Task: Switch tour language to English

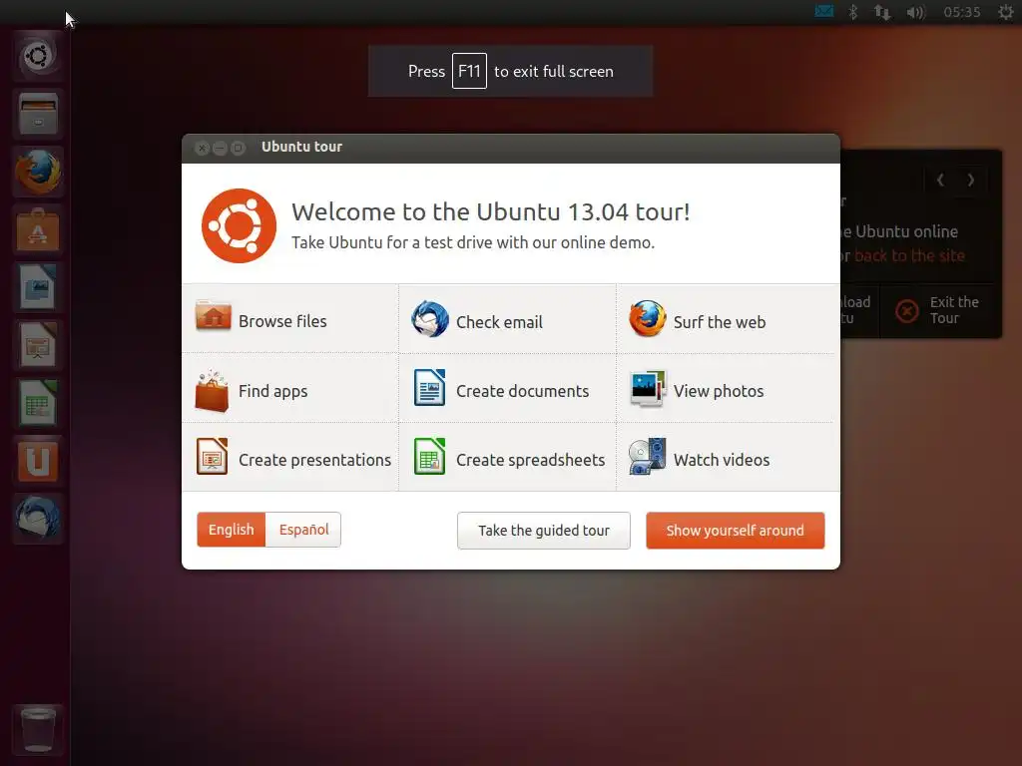Action: 232,530
